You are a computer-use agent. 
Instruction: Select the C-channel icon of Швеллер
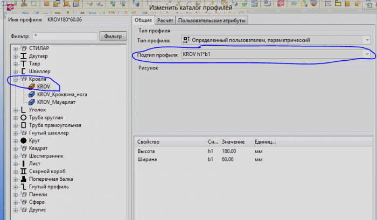(x=23, y=72)
